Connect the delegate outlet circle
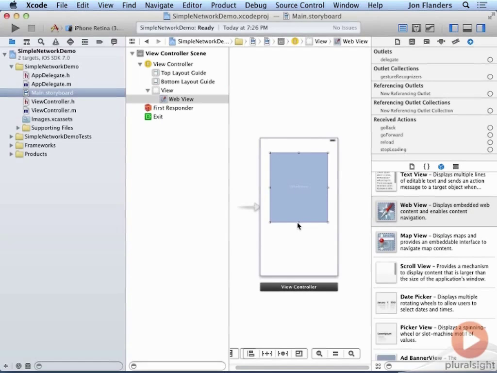The height and width of the screenshot is (373, 497). coord(490,60)
